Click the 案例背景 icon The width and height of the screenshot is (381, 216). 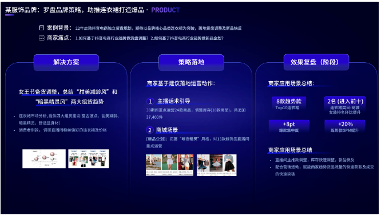coord(42,28)
